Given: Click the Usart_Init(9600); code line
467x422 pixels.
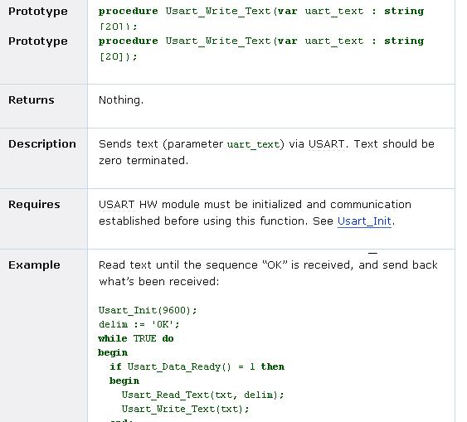Looking at the screenshot, I should tap(148, 310).
